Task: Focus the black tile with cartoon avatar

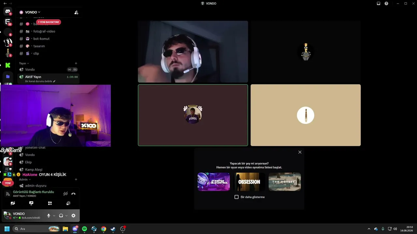Action: [306, 52]
